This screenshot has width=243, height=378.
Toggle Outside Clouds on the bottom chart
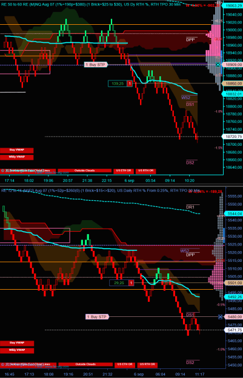coord(85,365)
